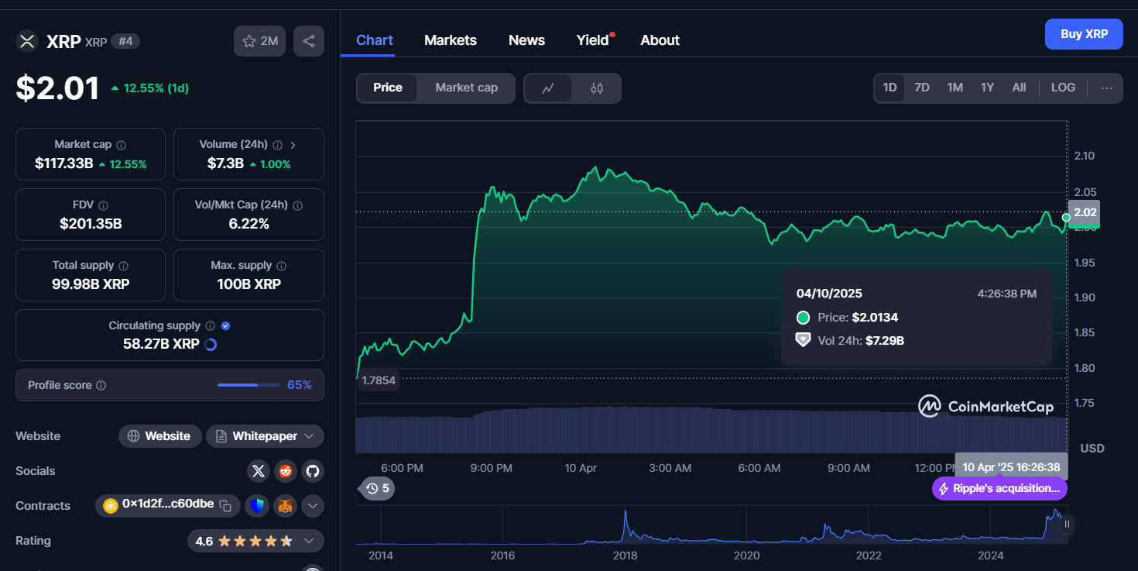The width and height of the screenshot is (1138, 571).
Task: Toggle LOG scale on chart
Action: click(1063, 88)
